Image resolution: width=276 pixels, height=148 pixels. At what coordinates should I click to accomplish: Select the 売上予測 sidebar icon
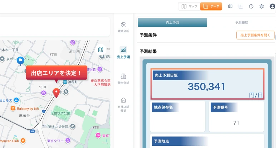pyautogui.click(x=123, y=52)
